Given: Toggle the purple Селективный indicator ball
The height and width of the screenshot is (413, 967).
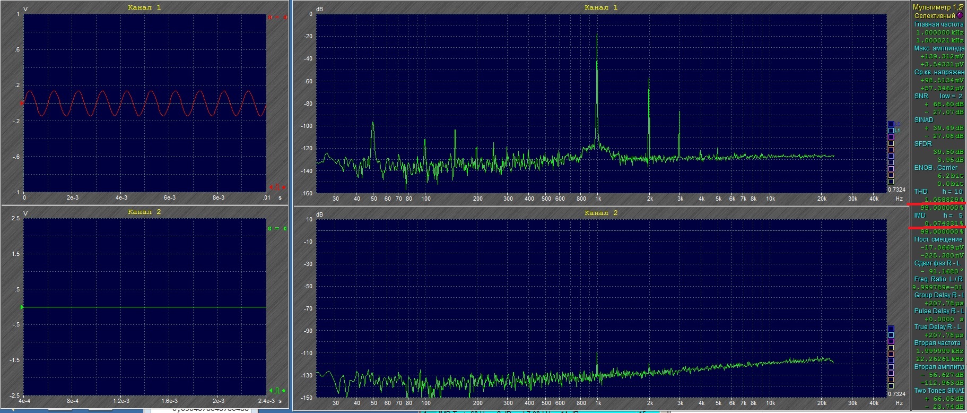Looking at the screenshot, I should [960, 16].
